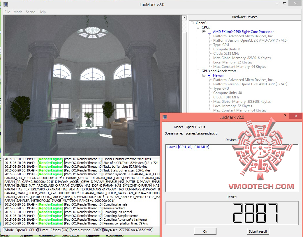Image resolution: width=303 pixels, height=237 pixels.
Task: Select 'Type: CPU' row
Action: coord(221,45)
